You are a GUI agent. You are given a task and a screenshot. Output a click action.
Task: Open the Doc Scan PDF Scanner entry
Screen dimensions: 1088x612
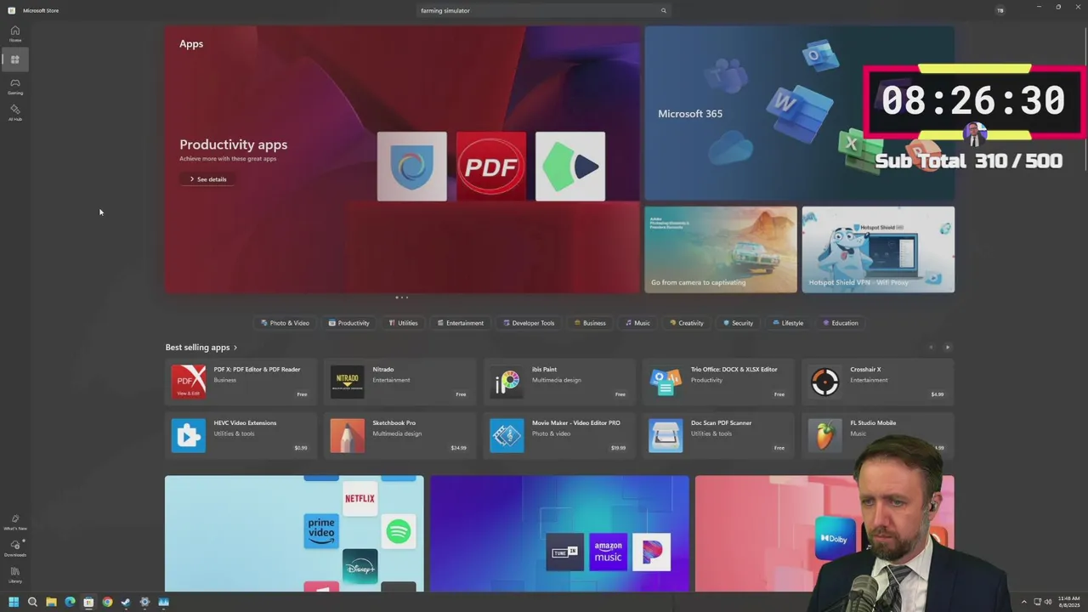[718, 436]
